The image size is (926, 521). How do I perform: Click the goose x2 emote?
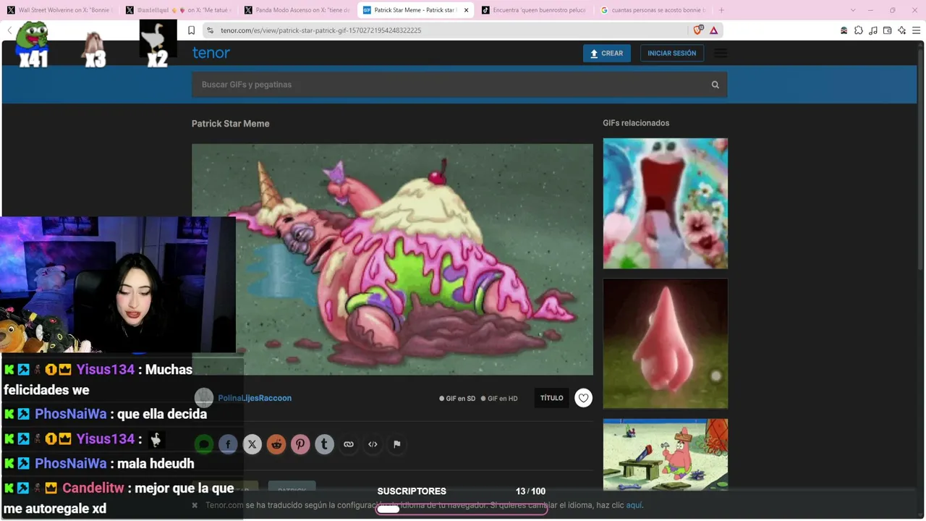click(x=158, y=43)
